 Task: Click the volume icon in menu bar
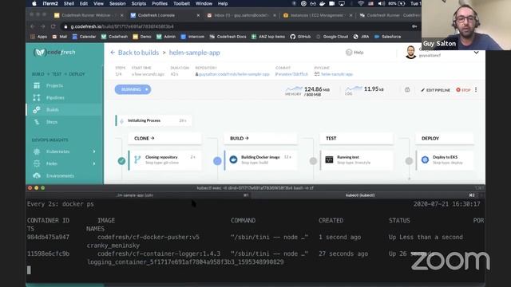pos(381,3)
